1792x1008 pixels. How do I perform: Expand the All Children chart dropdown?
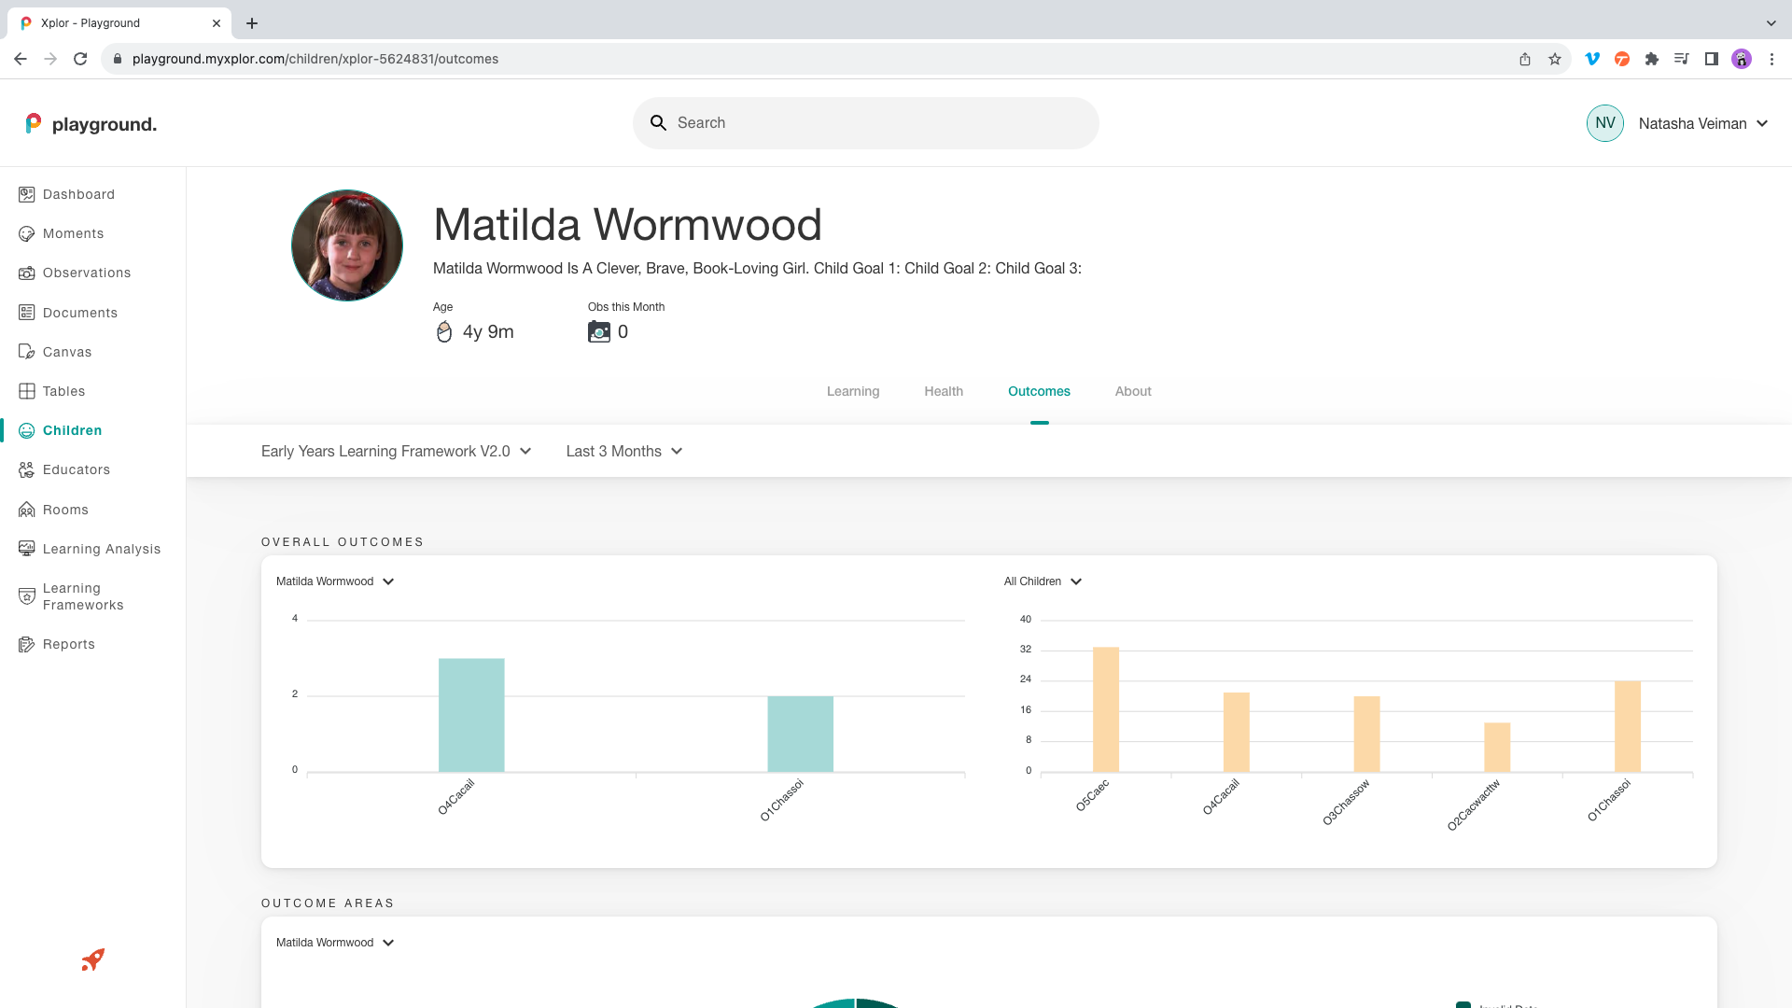coord(1043,581)
